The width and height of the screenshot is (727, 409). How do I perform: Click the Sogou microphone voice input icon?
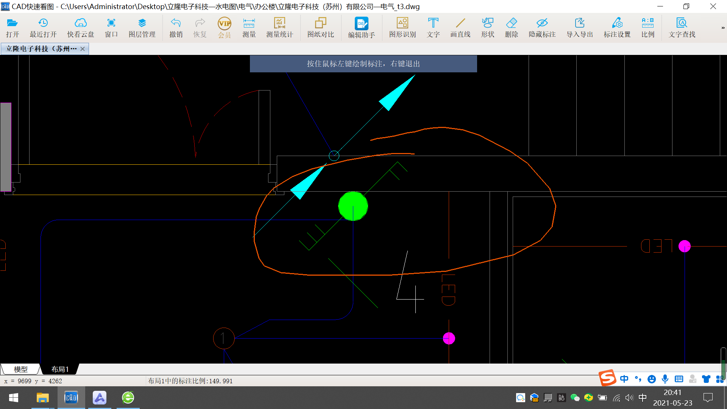(665, 379)
